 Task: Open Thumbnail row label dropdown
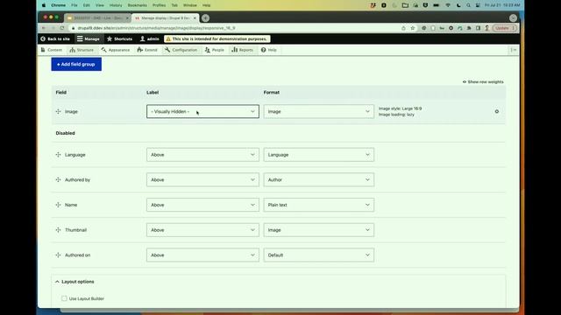(202, 230)
